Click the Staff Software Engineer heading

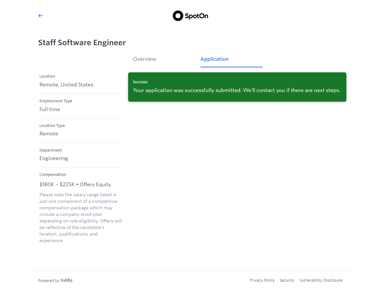[x=82, y=43]
